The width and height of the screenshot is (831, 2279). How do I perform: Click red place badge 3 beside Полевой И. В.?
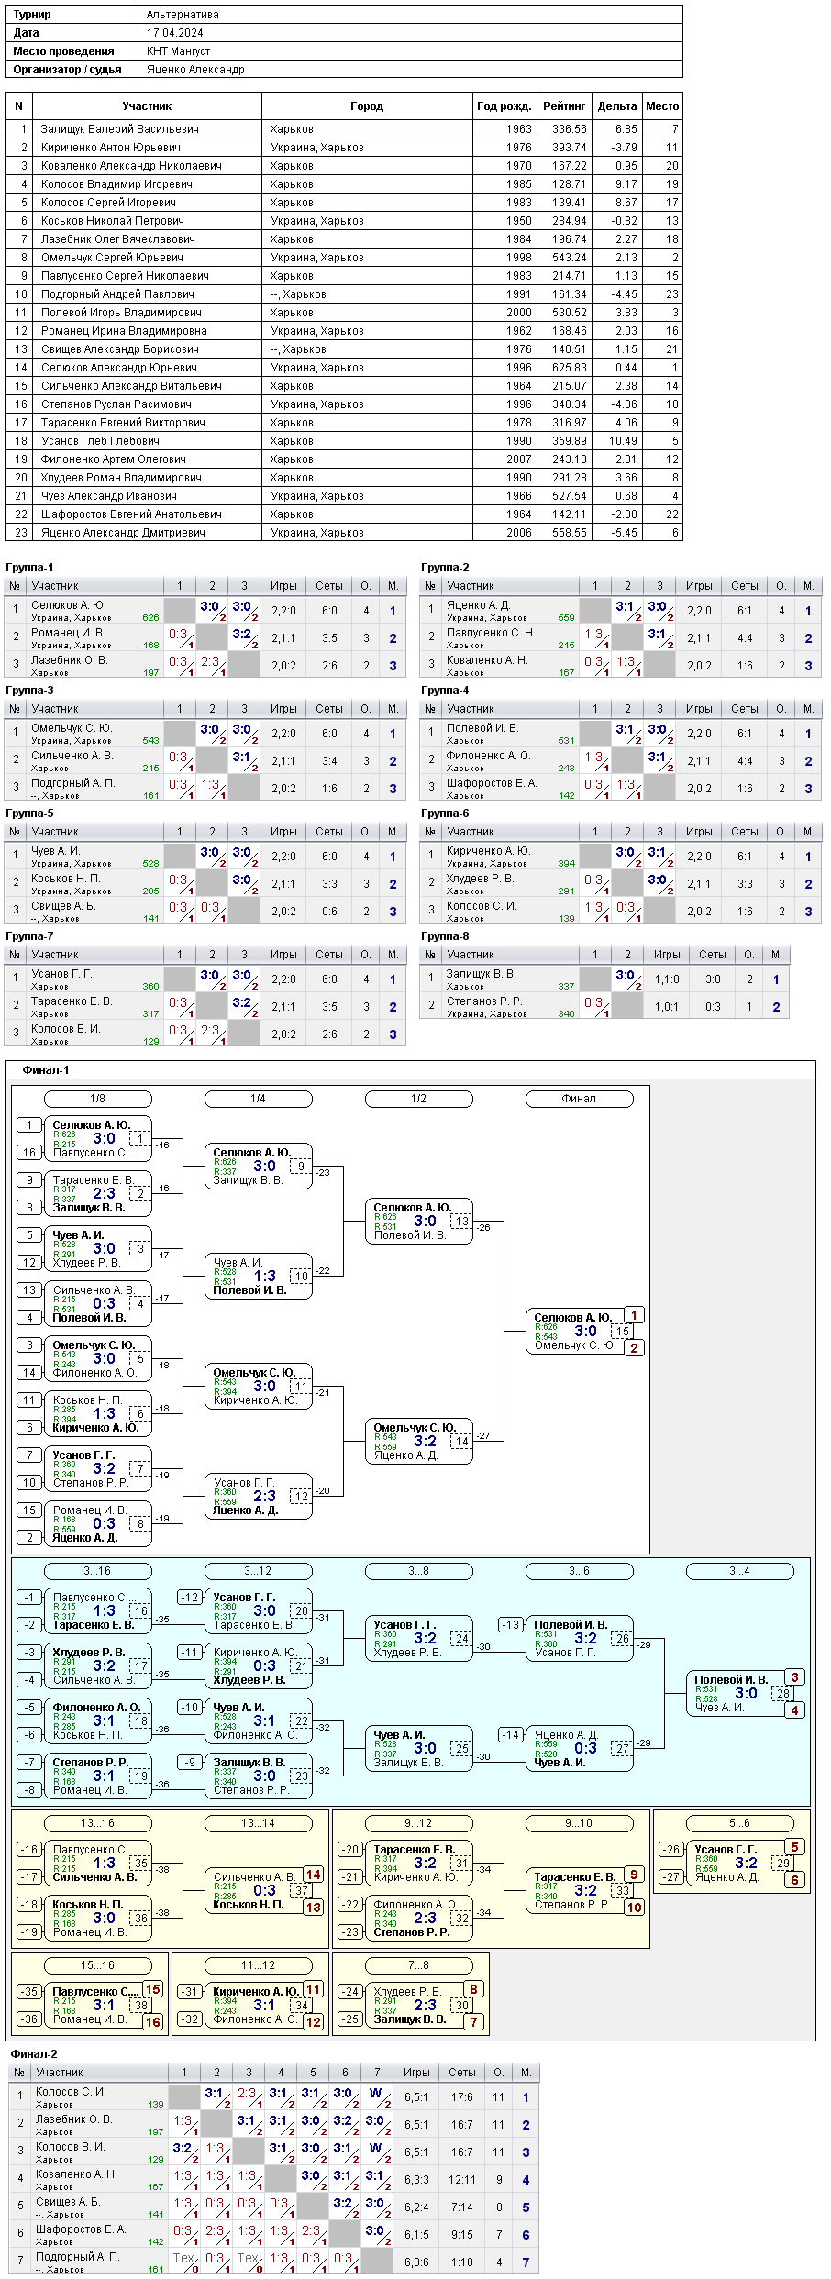794,1677
